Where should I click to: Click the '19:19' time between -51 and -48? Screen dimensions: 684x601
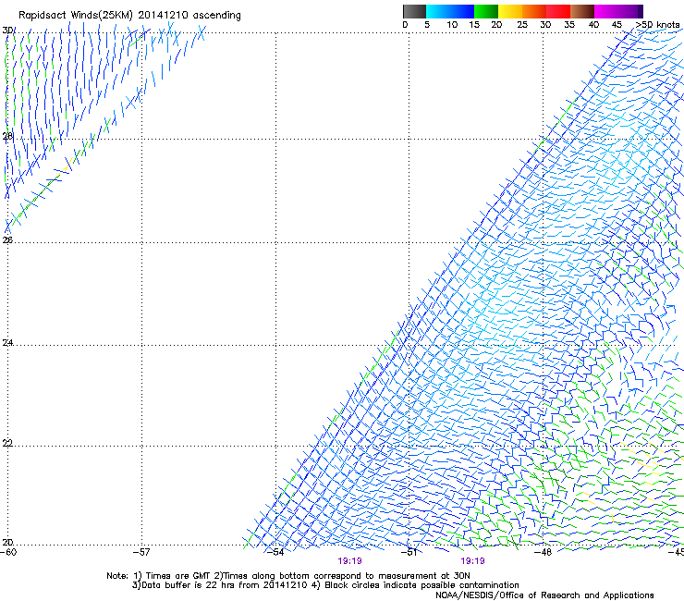[x=473, y=561]
